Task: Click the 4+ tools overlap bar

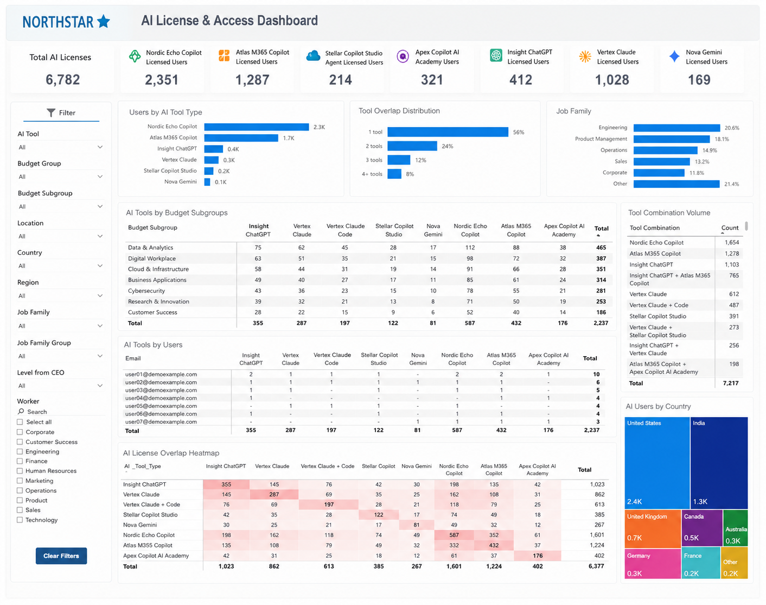Action: point(394,174)
